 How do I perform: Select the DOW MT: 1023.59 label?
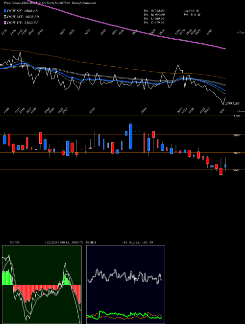point(23,17)
